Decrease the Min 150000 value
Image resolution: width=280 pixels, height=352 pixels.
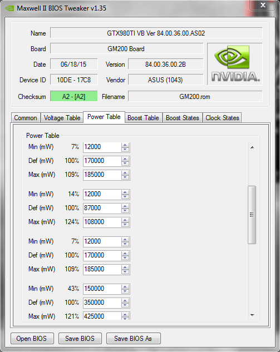[x=125, y=291]
